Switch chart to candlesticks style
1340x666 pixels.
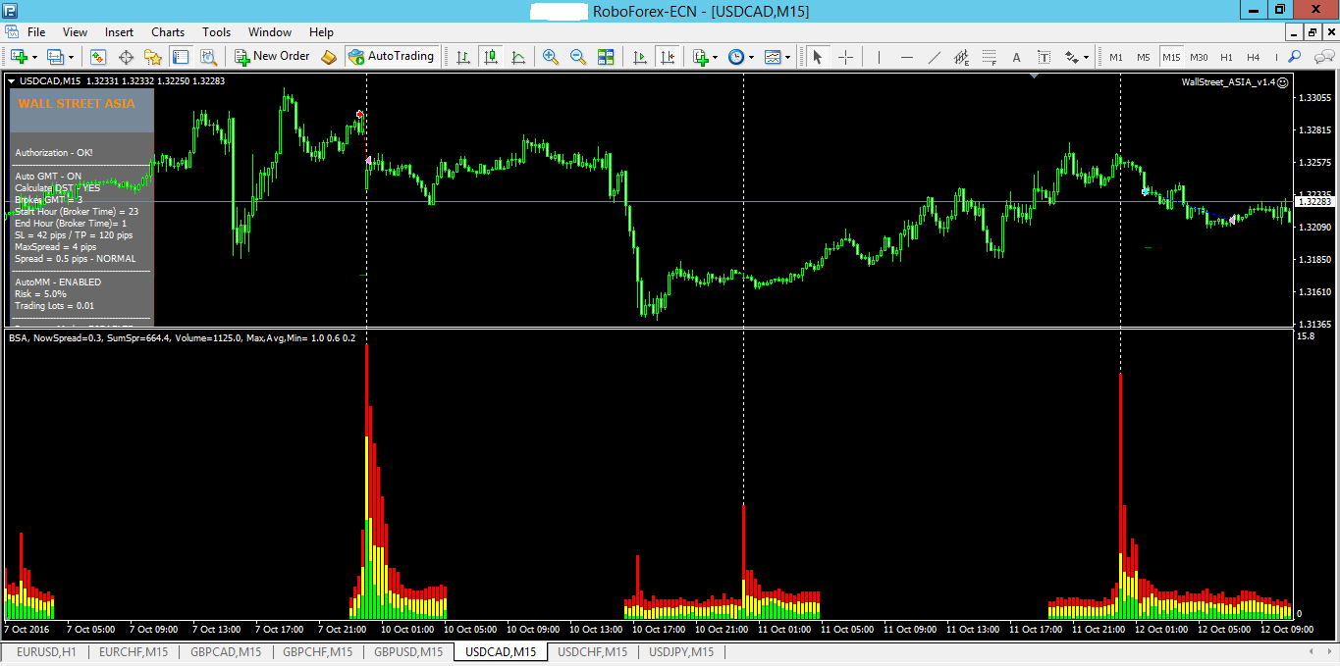[x=491, y=57]
